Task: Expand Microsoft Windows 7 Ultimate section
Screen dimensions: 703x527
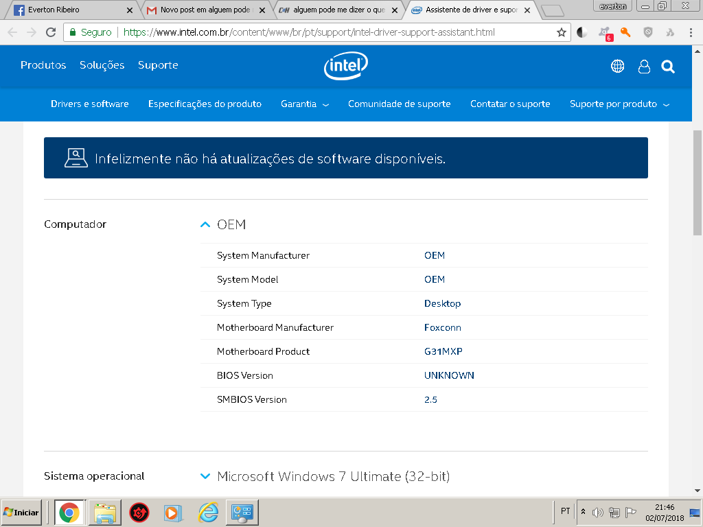Action: 205,476
